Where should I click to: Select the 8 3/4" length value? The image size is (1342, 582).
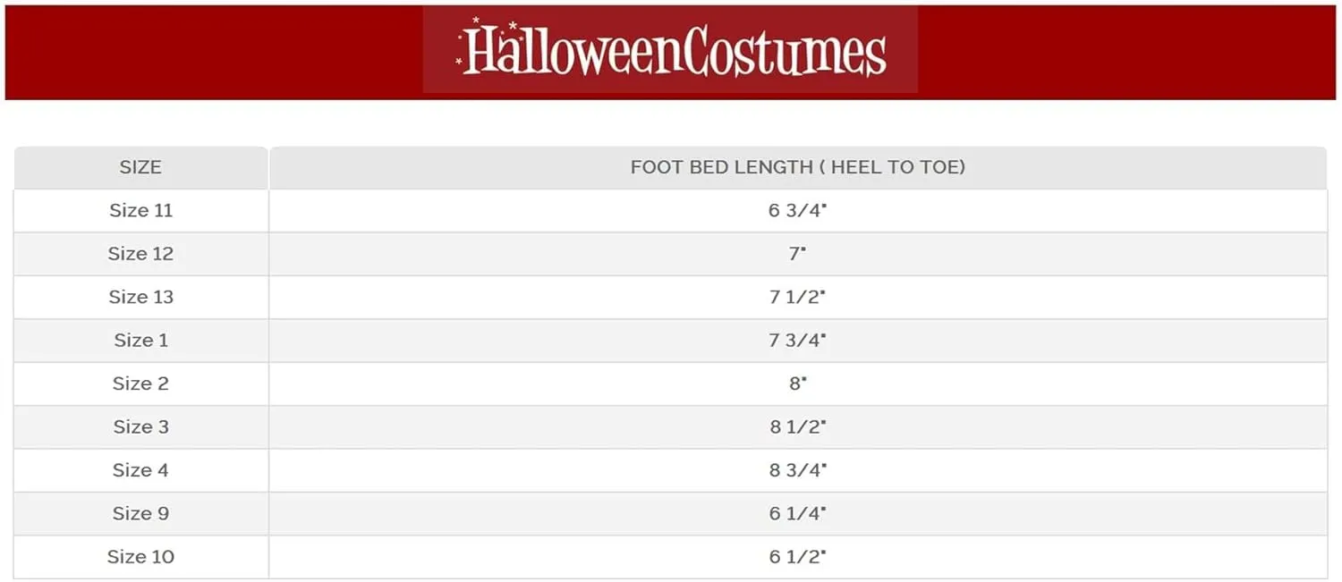pos(797,470)
